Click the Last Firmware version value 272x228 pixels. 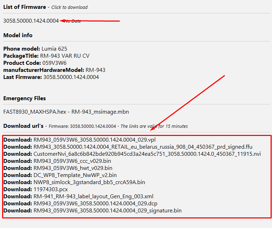click(71, 77)
